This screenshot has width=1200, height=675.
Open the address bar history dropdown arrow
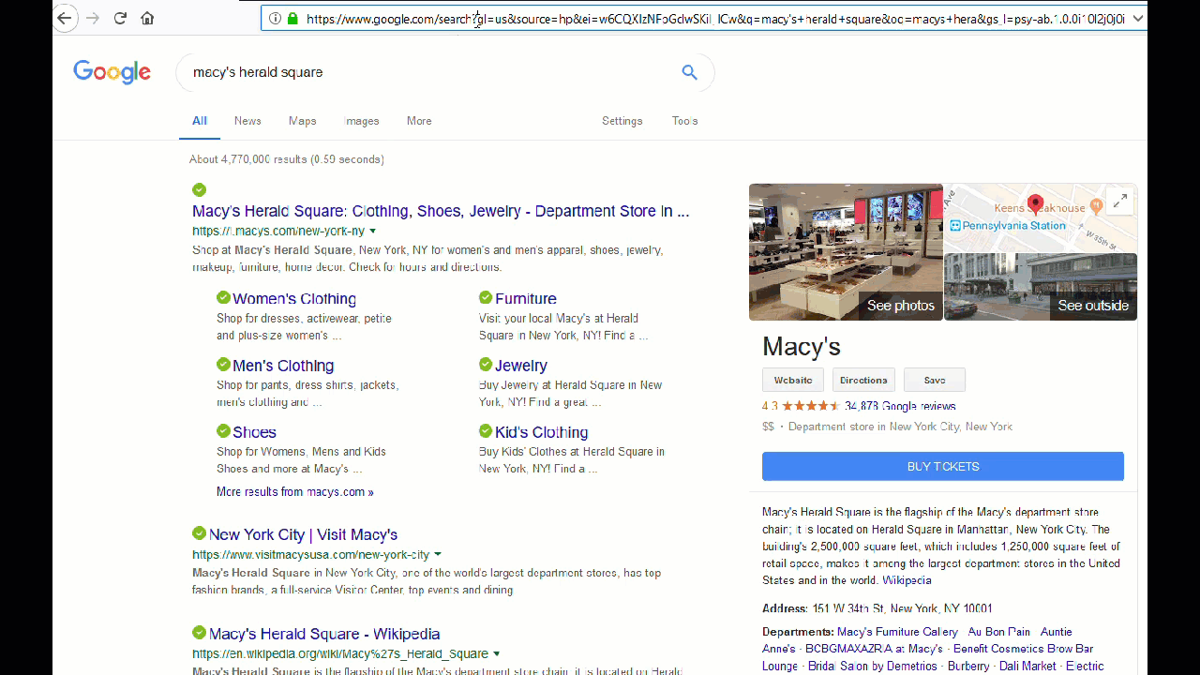[x=1138, y=19]
